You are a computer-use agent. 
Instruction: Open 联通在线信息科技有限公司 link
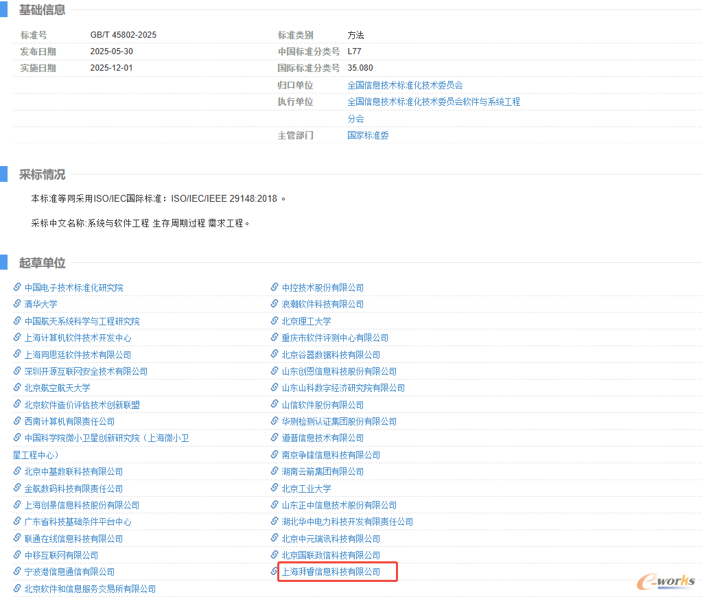73,539
